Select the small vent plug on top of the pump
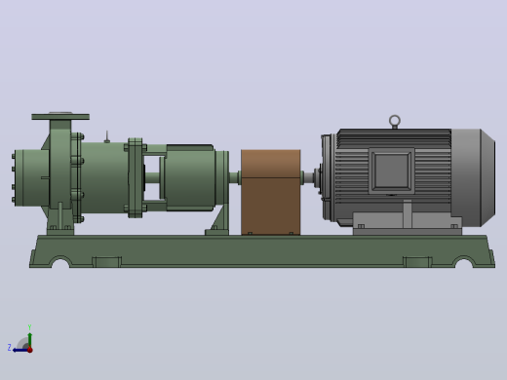This screenshot has width=507, height=380. pos(107,136)
